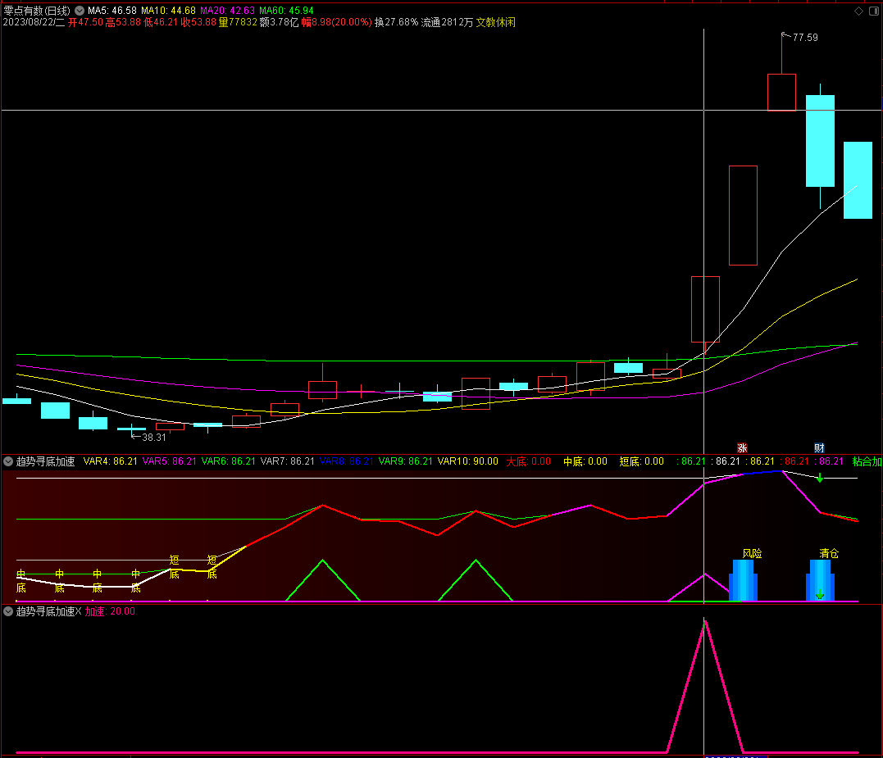Click the MA60: 45.94 label
Screen dimensions: 883x758
(x=287, y=10)
